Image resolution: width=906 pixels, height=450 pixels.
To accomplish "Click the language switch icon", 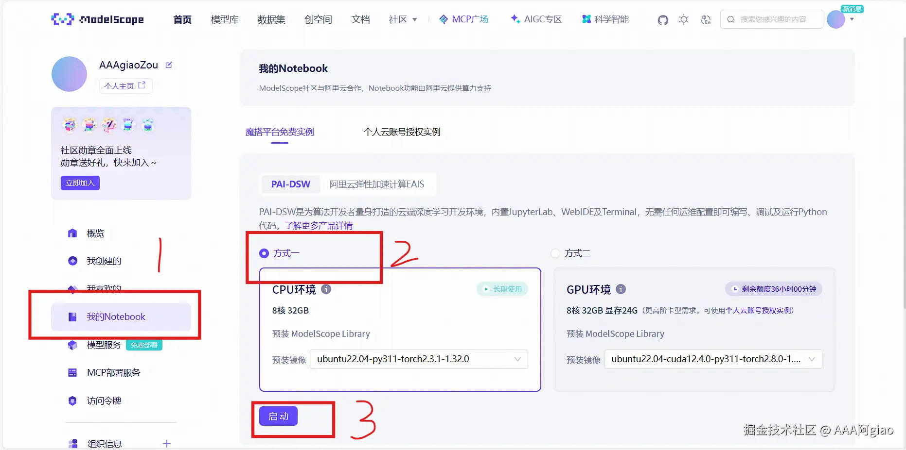I will click(706, 19).
